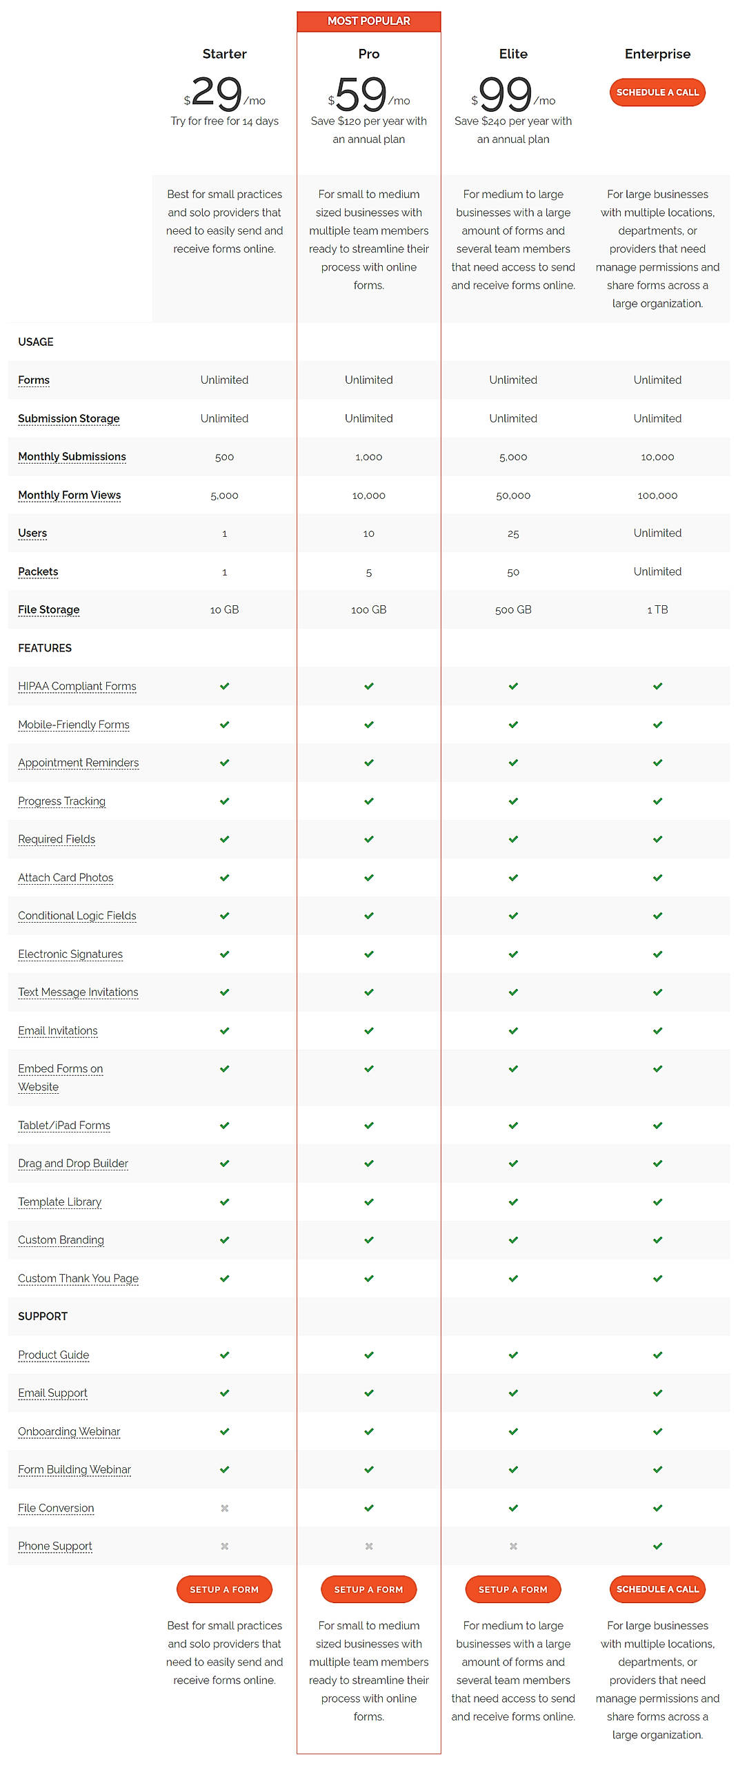This screenshot has width=738, height=1766.
Task: Click SETUP A FORM under the Elite plan
Action: click(513, 1589)
